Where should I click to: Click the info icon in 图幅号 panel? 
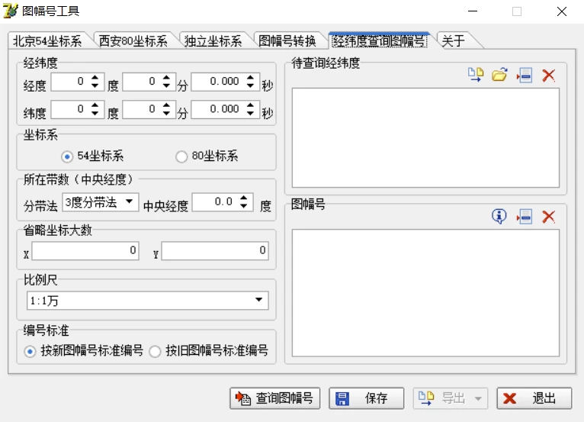click(x=499, y=217)
